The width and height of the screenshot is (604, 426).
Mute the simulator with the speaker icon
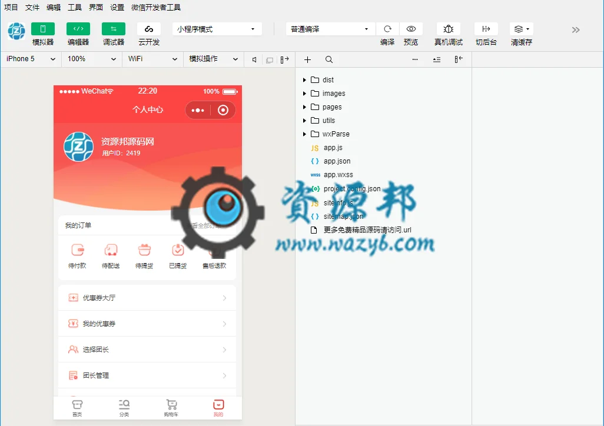pyautogui.click(x=254, y=59)
